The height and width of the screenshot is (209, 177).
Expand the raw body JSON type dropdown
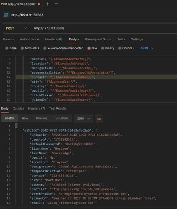coord(147,48)
